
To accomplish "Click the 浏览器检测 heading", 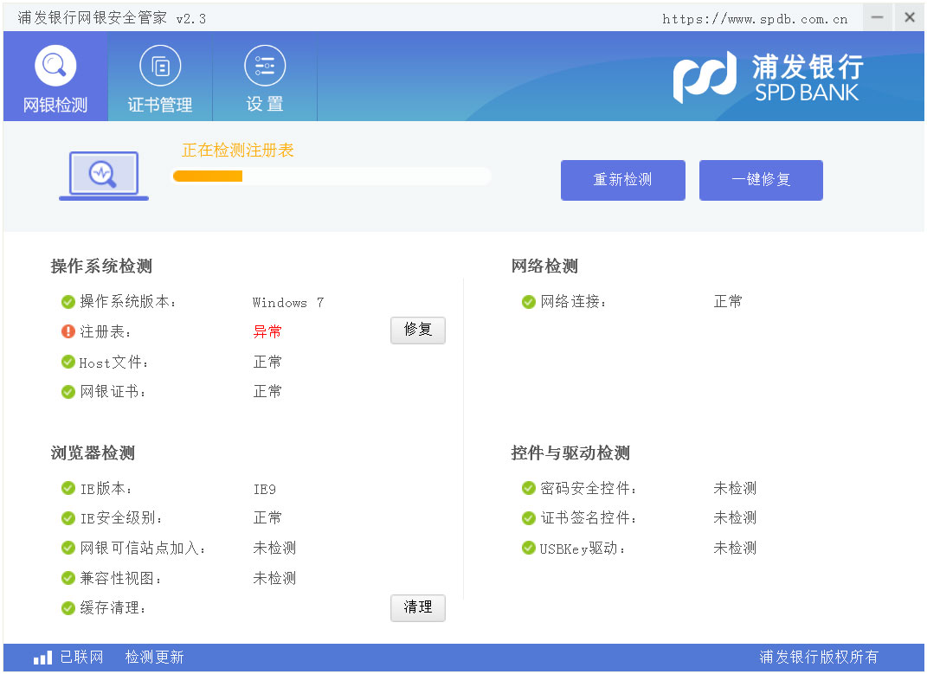I will 93,453.
